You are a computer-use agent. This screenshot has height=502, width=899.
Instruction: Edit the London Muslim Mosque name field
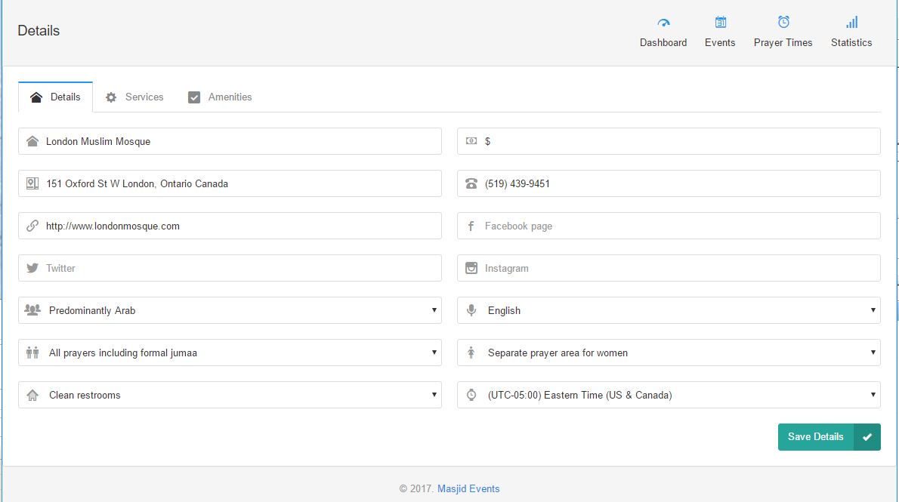pyautogui.click(x=230, y=141)
